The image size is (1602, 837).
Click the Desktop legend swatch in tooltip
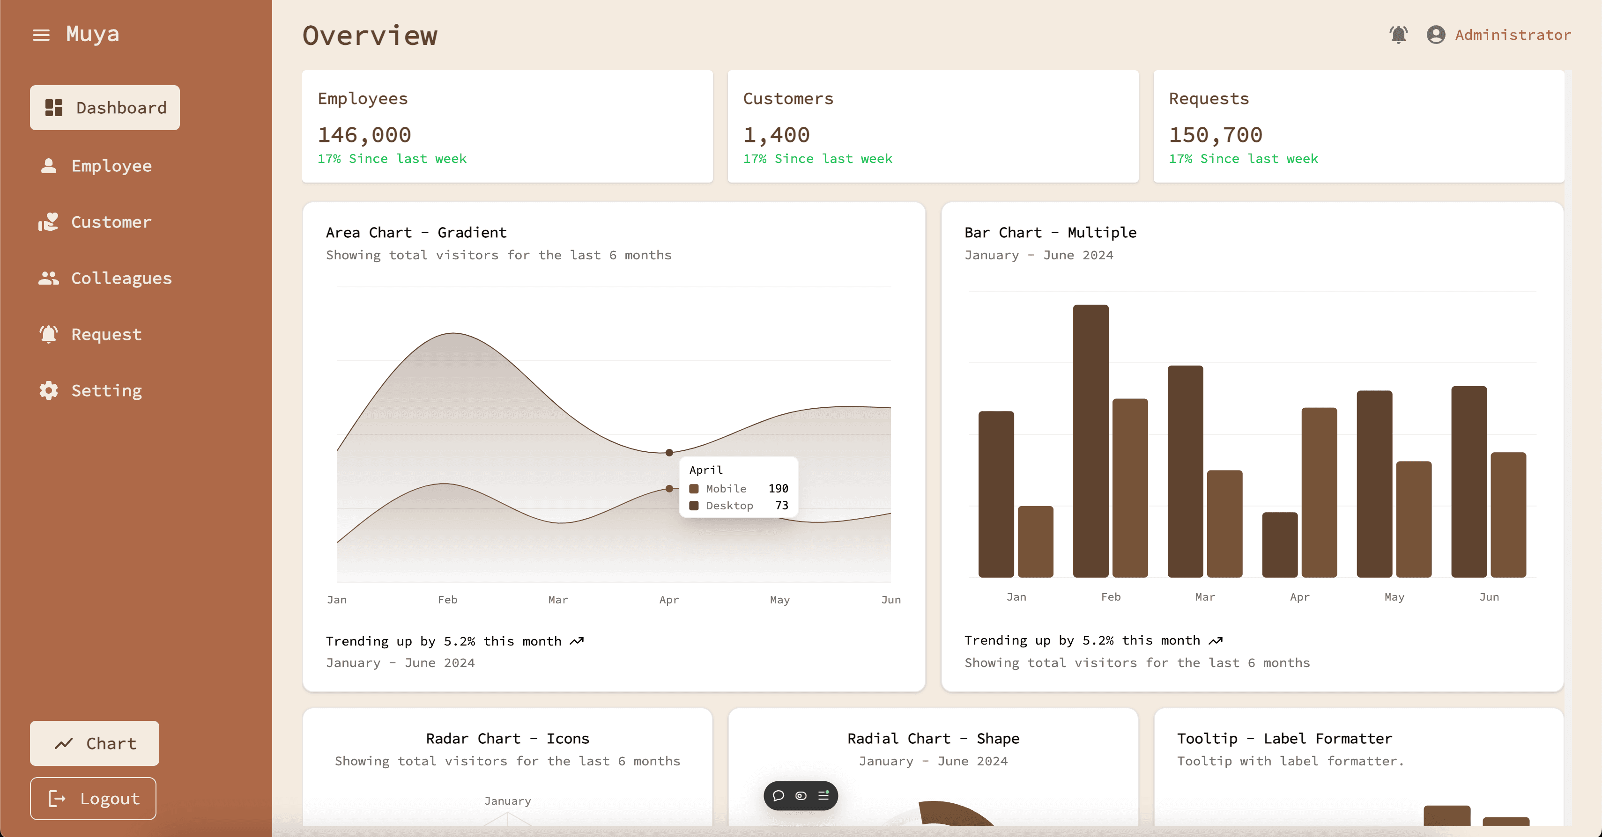694,505
